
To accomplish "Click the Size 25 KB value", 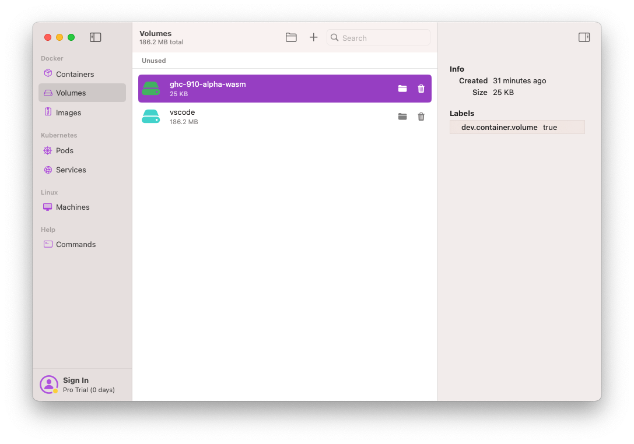I will tap(503, 93).
